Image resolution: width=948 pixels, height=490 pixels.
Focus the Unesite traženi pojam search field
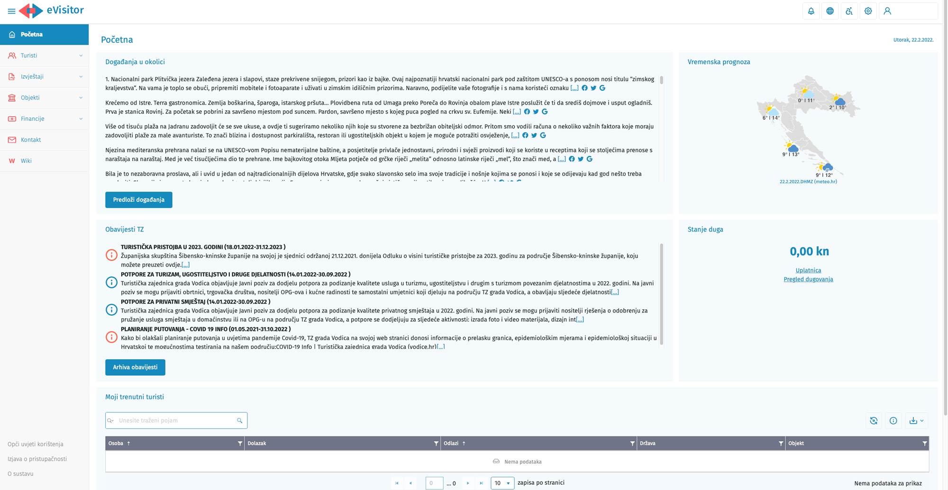pyautogui.click(x=176, y=420)
